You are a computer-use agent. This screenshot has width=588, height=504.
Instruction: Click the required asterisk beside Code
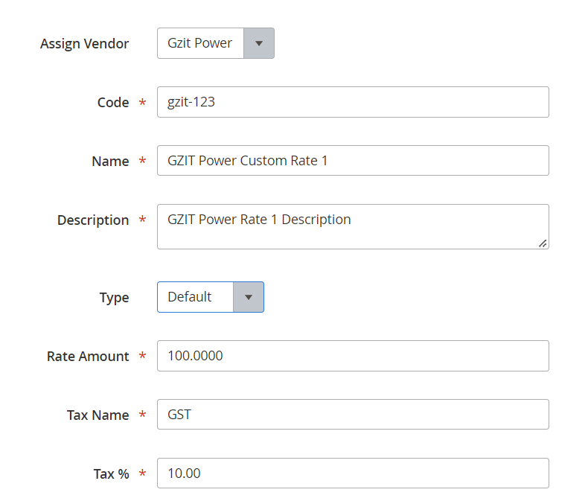[x=142, y=102]
